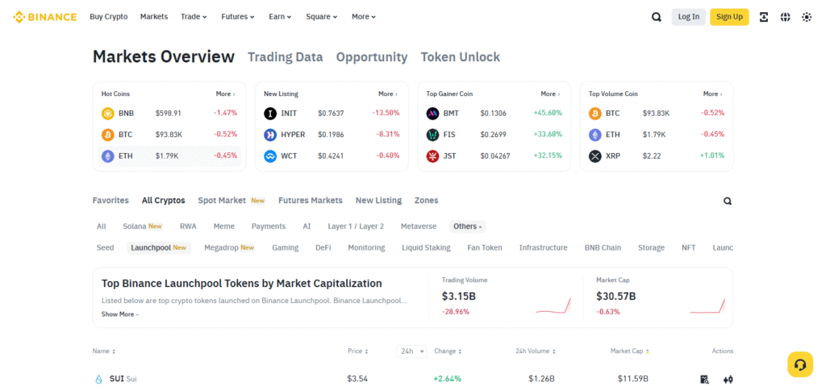Open the header search icon
The image size is (826, 390).
[x=657, y=17]
